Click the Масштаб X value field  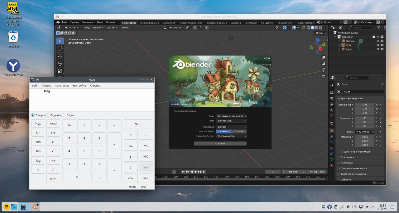tap(365, 137)
